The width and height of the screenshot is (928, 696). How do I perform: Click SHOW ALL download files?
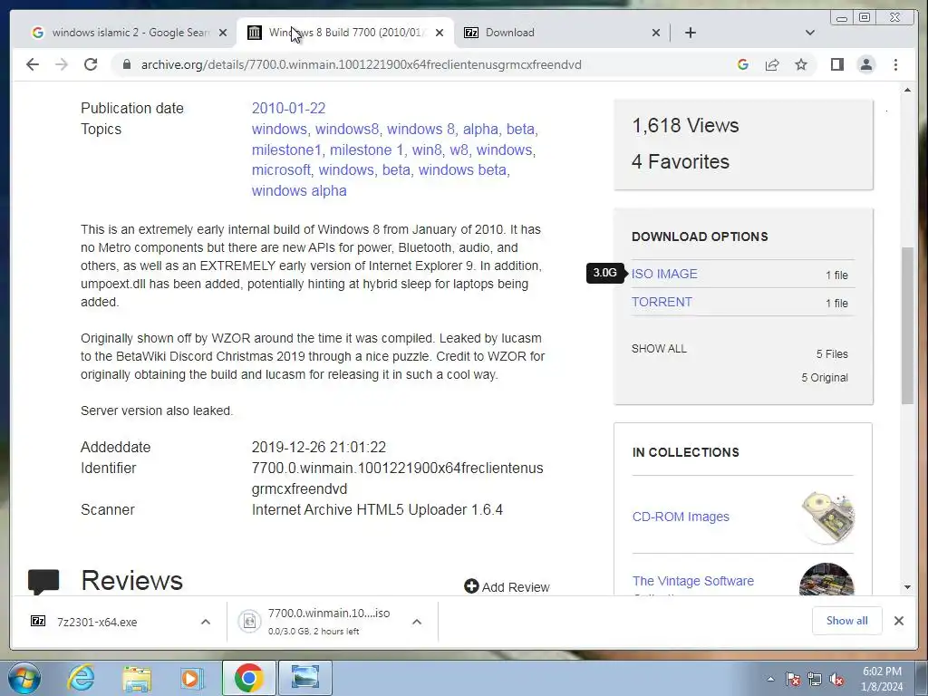(659, 349)
